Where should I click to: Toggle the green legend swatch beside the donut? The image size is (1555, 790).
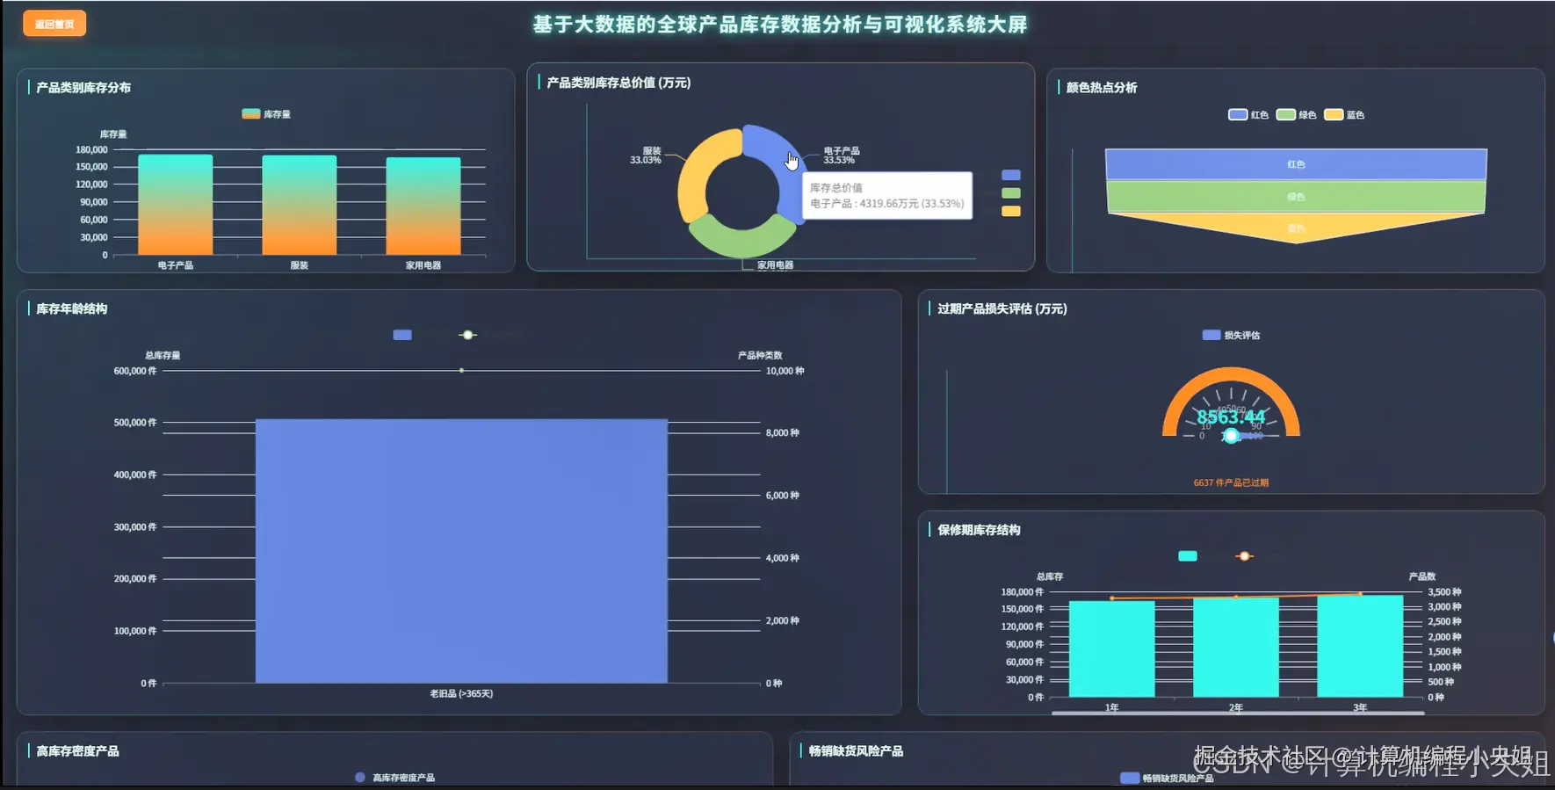(x=1011, y=193)
